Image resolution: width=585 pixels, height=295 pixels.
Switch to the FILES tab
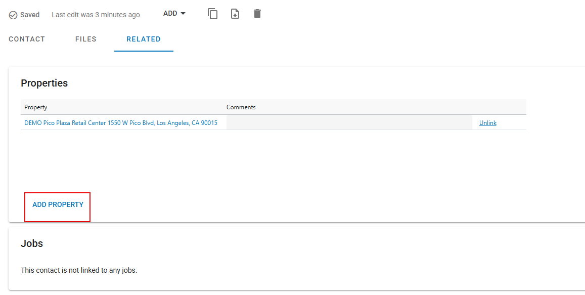pos(86,39)
